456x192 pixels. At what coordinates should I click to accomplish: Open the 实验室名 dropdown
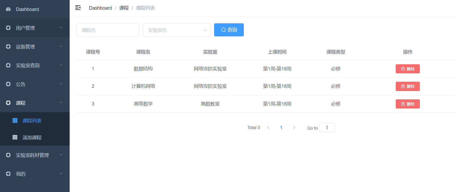[177, 30]
